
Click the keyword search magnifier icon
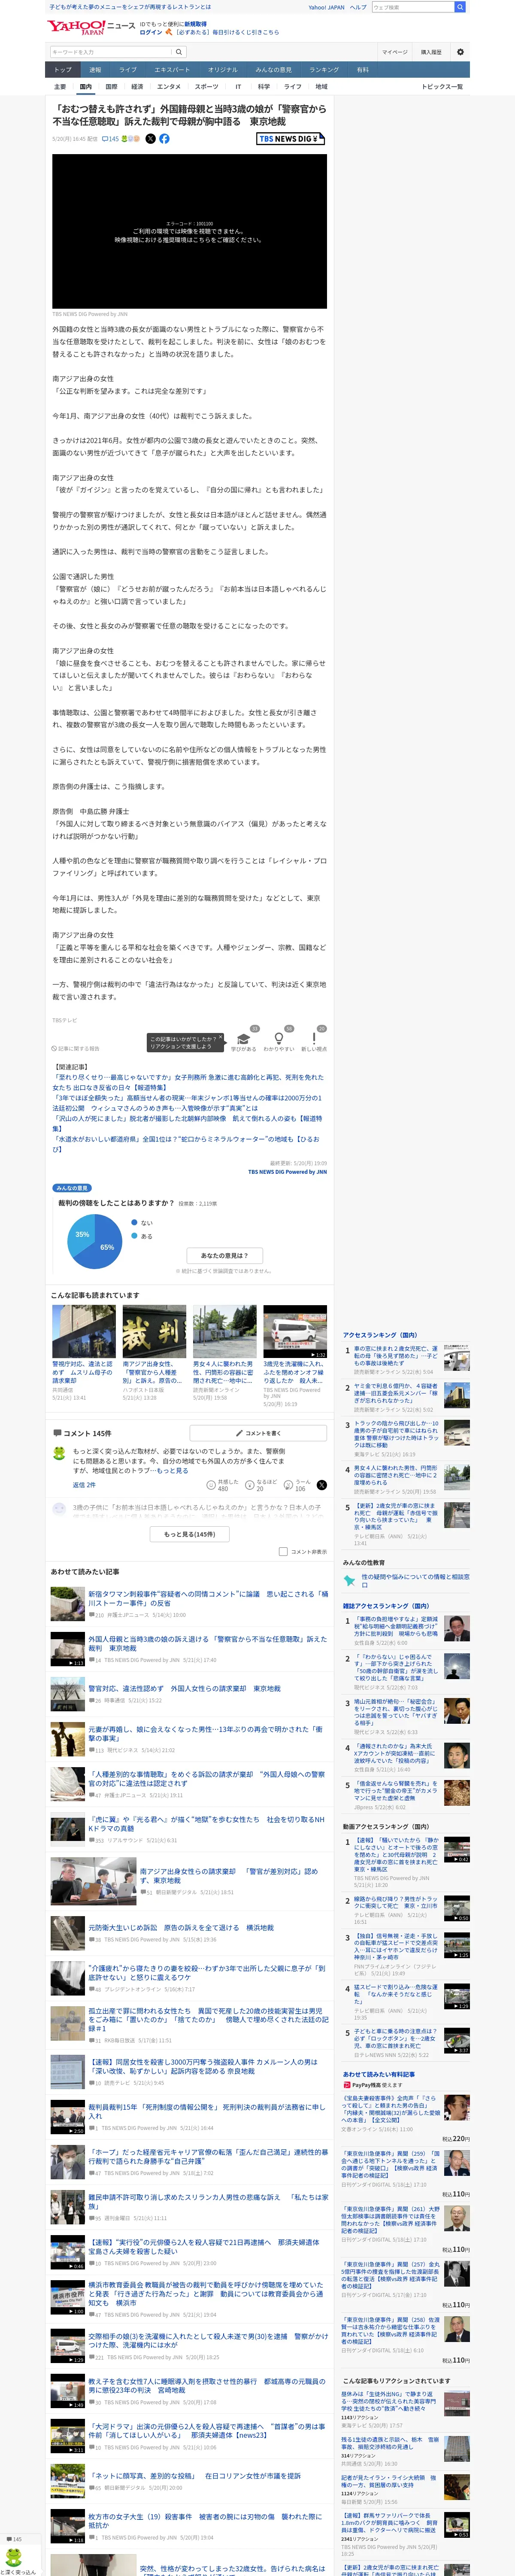point(179,52)
